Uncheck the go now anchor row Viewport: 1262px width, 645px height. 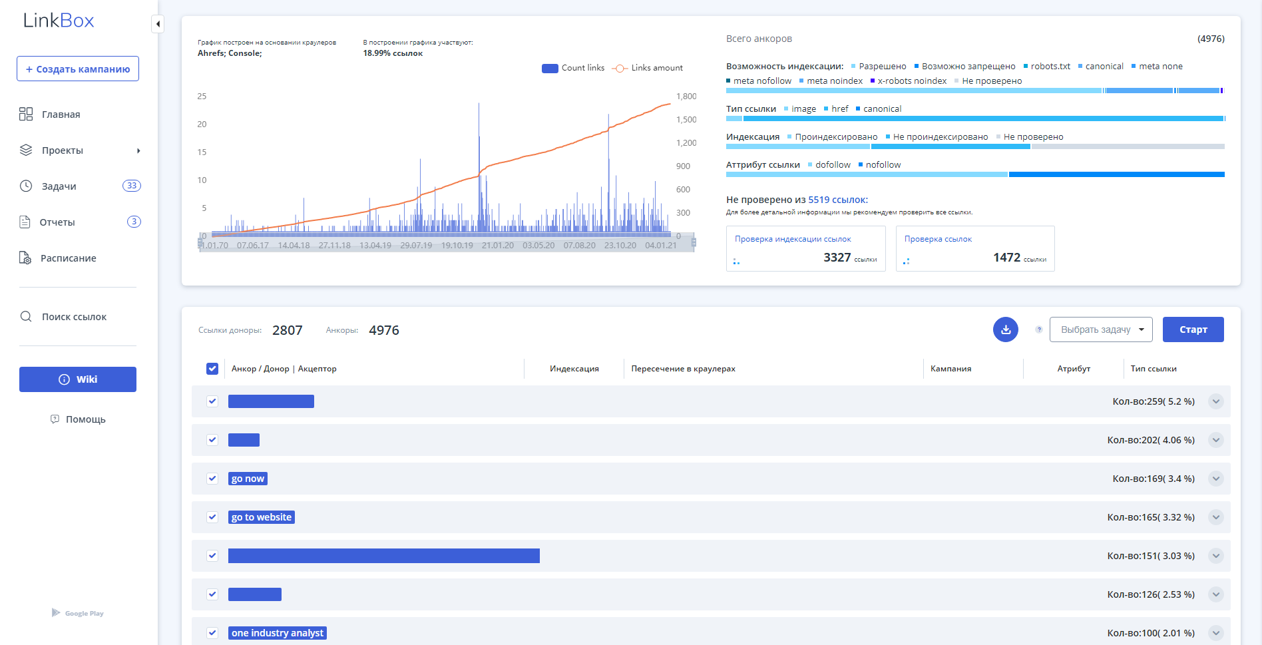pyautogui.click(x=212, y=479)
